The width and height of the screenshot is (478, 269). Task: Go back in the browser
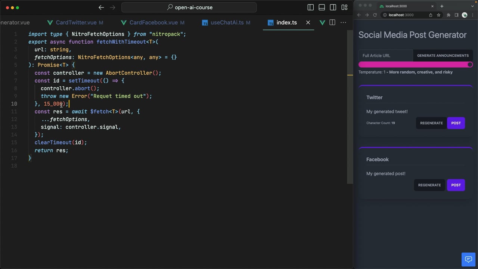click(359, 15)
